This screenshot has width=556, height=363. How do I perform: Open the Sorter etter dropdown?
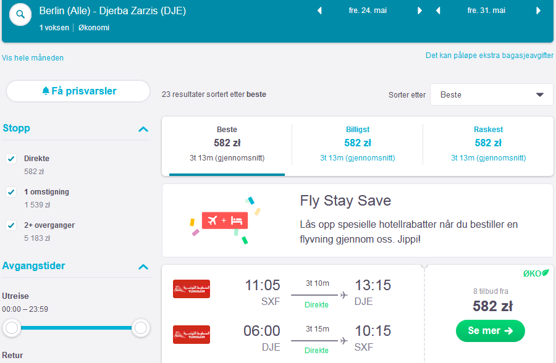[x=492, y=94]
